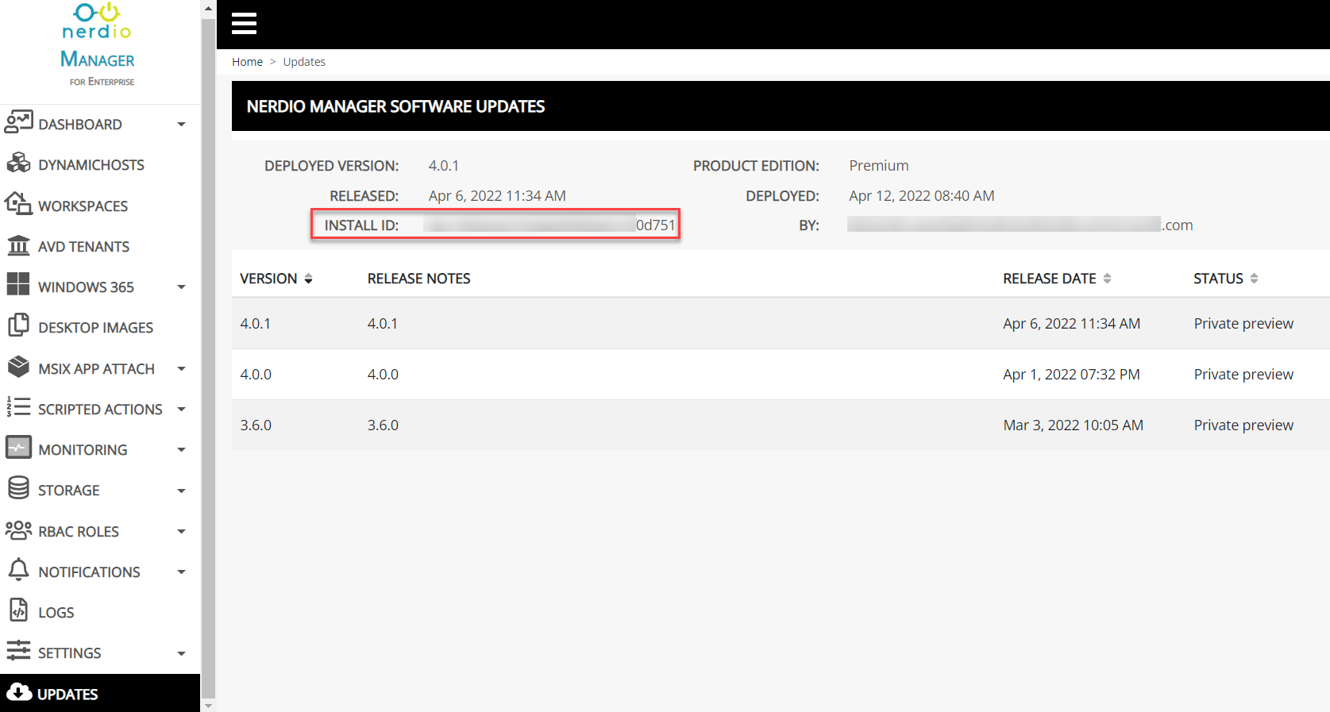Click the MSIX App Attach box icon
The width and height of the screenshot is (1330, 712).
tap(18, 367)
